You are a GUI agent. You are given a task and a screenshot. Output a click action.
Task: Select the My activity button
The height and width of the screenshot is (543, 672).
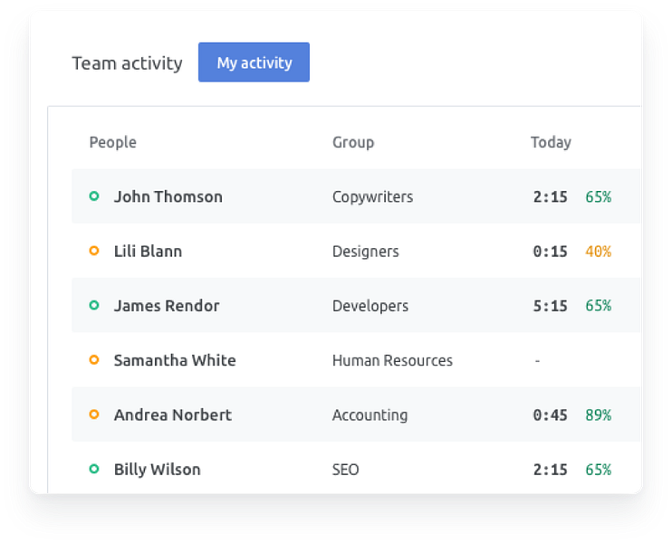(254, 62)
